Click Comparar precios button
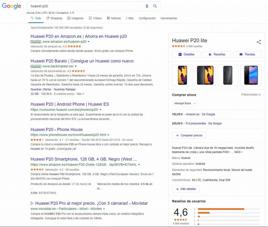268x227 pixels. tap(189, 136)
